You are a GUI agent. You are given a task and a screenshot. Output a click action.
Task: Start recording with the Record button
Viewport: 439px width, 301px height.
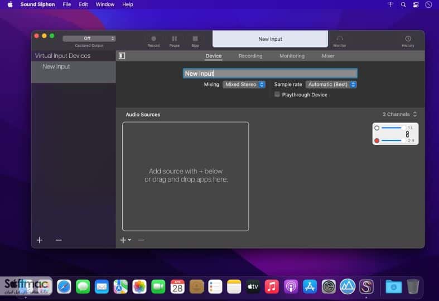click(153, 41)
